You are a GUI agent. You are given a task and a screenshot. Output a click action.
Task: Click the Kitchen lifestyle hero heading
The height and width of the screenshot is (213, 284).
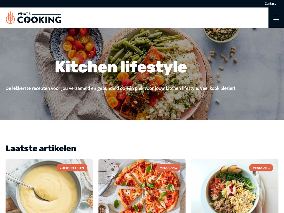[121, 67]
